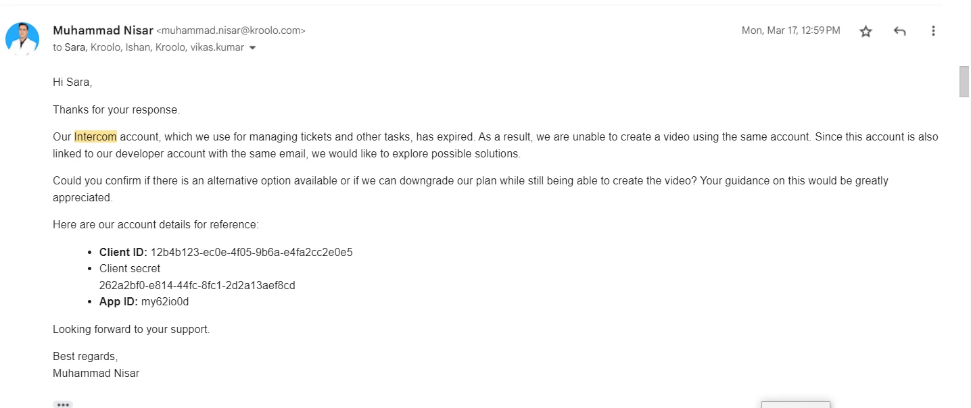Viewport: 971px width, 408px height.
Task: Show trimmed content ellipsis button
Action: coord(63,405)
